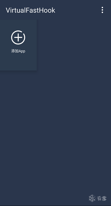Screen dimensions: 111x206
Task: Click the 看雪 watermark text
Action: pyautogui.click(x=102, y=198)
